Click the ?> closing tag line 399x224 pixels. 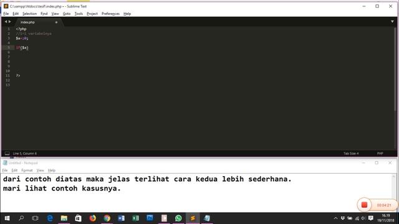pos(18,76)
